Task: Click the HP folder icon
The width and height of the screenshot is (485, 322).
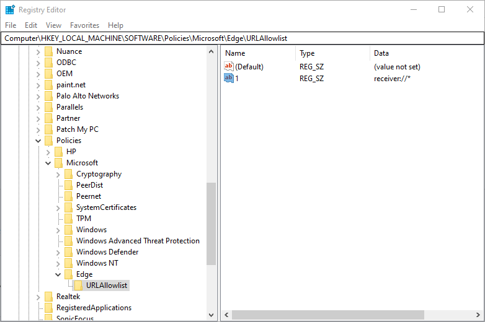Action: tap(58, 152)
